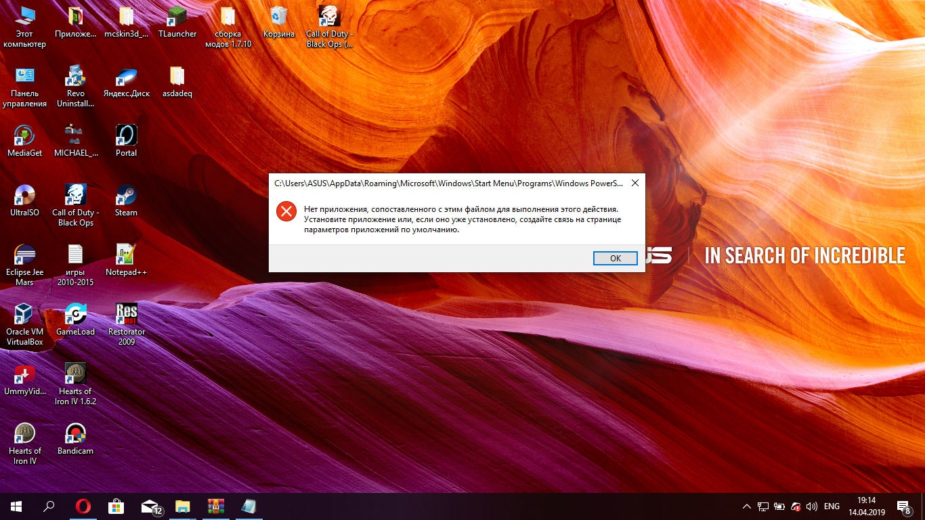
Task: Select the Hearts of Iron IV 1.6.2 shortcut
Action: coord(75,385)
